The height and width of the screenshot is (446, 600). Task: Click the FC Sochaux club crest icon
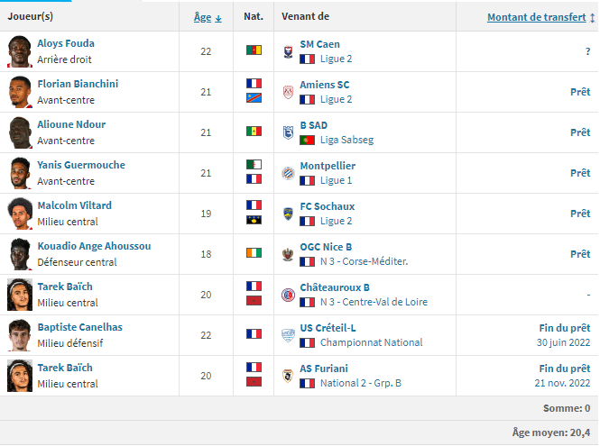click(288, 214)
